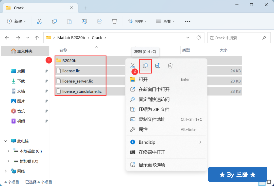274x186 pixels.
Task: Choose 压缩为 ZIP 文件 from context menu
Action: 166,109
